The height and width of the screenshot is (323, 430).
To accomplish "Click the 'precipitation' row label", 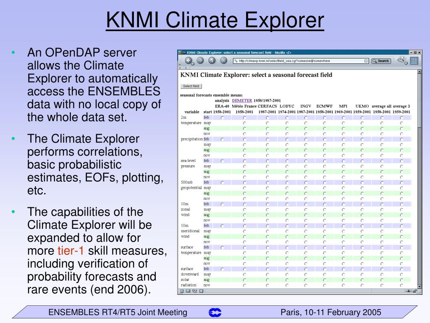I will click(x=191, y=139).
